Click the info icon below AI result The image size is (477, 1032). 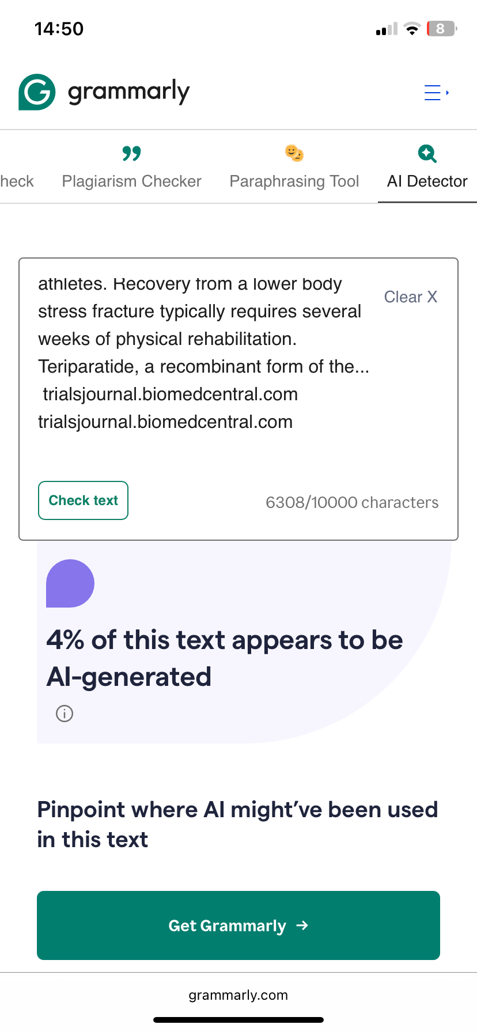click(65, 714)
